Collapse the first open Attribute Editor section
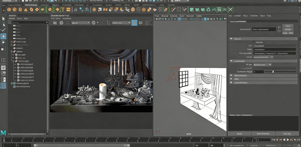Viewport: 301px width, 147px height. point(231,39)
